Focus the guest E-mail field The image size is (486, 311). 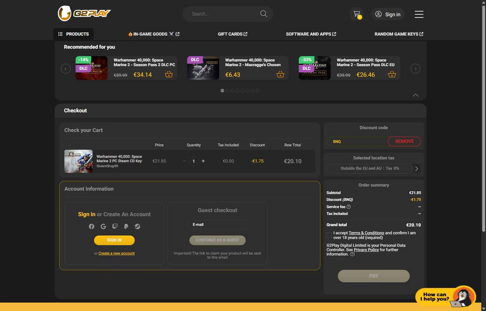[x=218, y=225]
